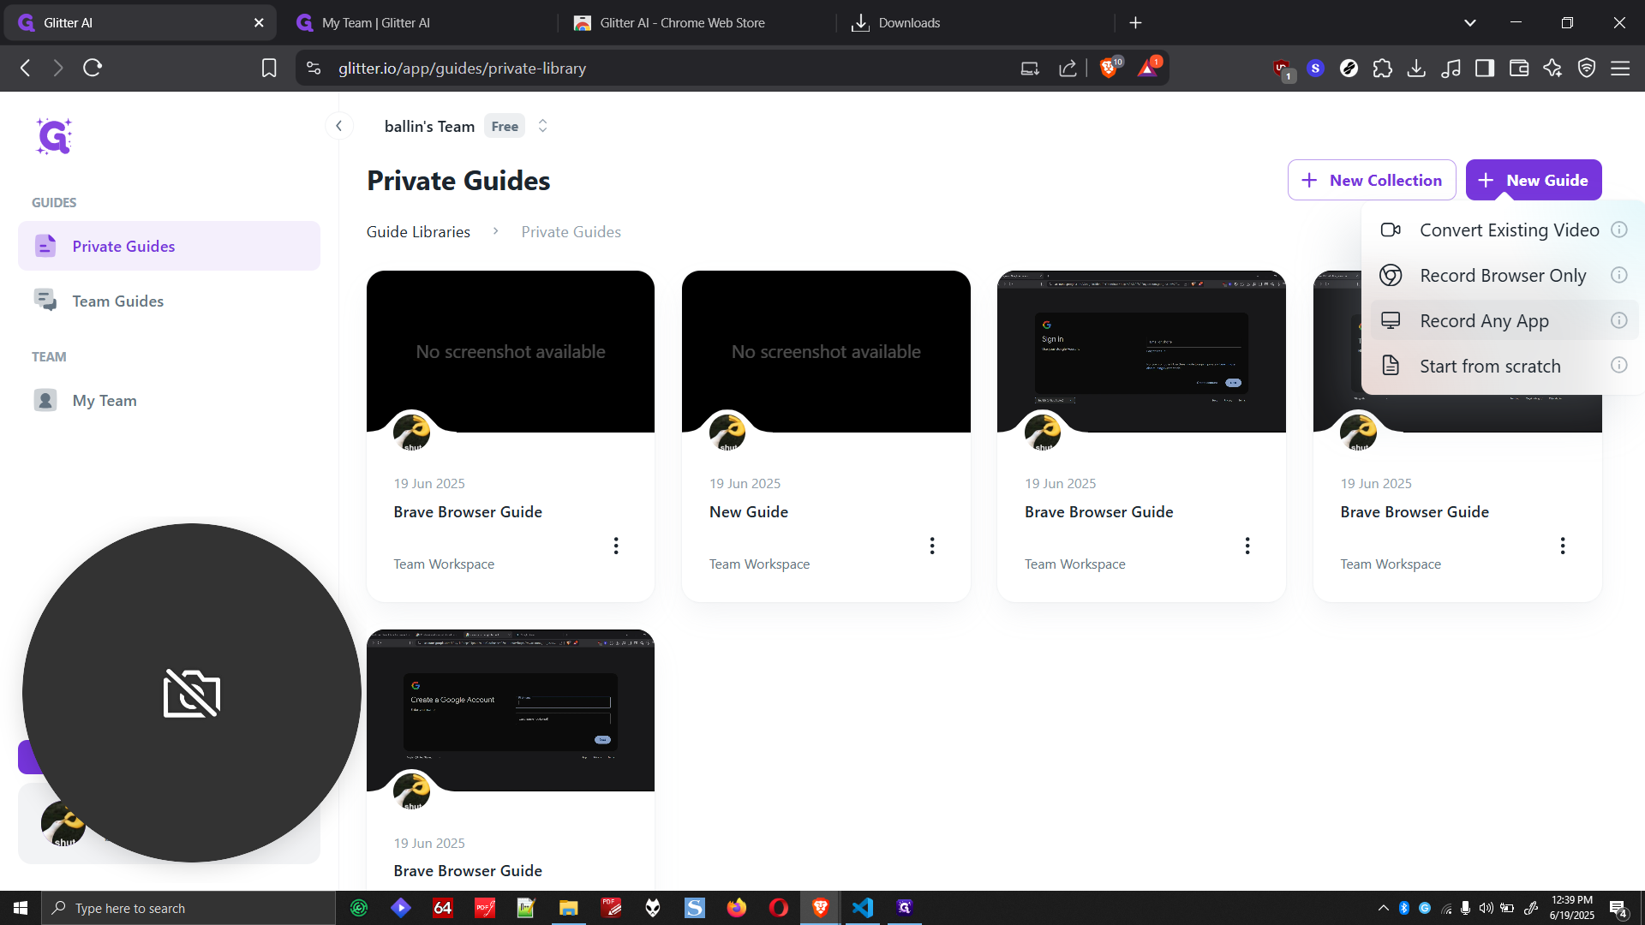Reload the current page

93,68
